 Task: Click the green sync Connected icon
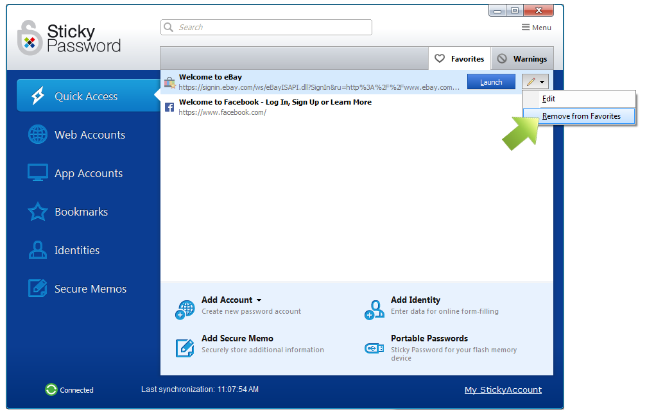click(x=51, y=389)
